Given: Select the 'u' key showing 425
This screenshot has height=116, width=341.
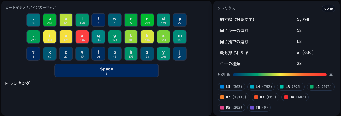Looking at the screenshot, I should pos(66,20).
